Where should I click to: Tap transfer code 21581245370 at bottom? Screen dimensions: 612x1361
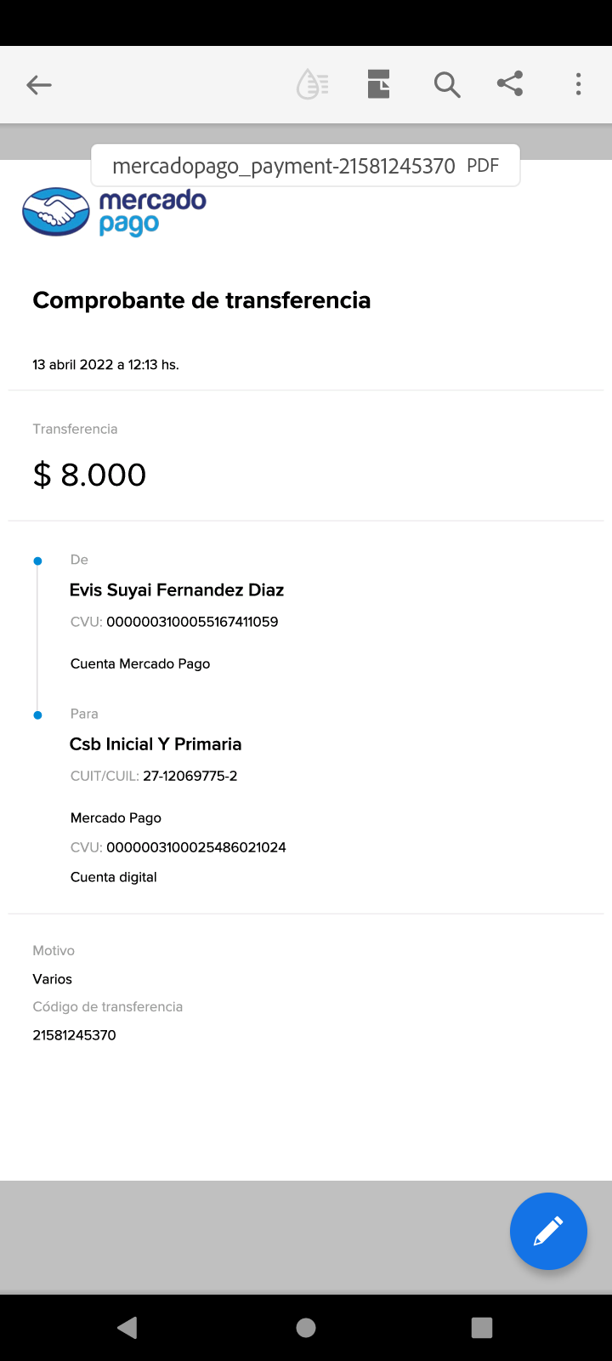point(74,1035)
